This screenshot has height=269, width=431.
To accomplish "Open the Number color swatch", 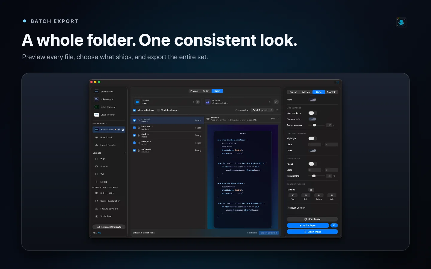I will (312, 119).
